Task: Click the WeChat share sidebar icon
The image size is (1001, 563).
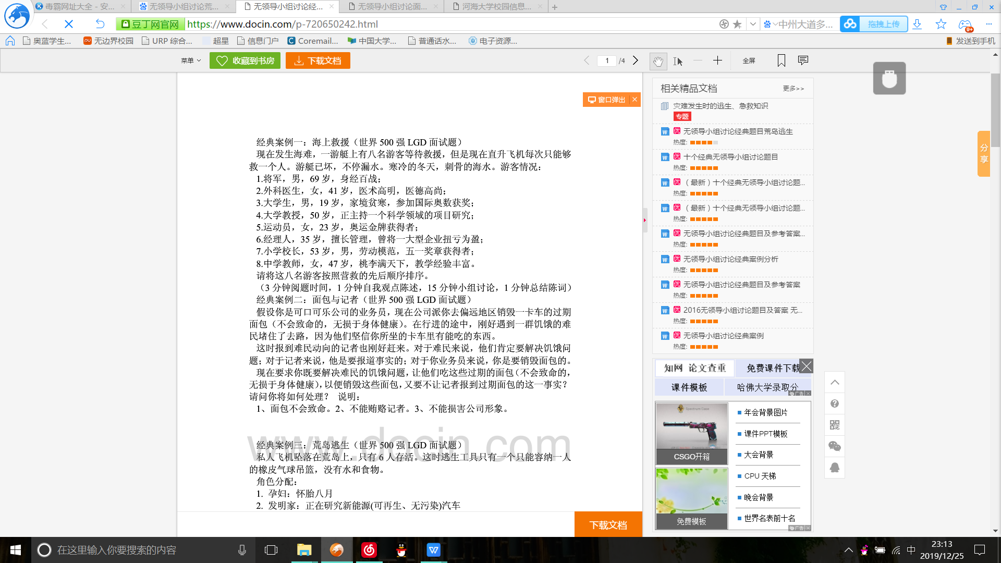Action: pos(835,446)
